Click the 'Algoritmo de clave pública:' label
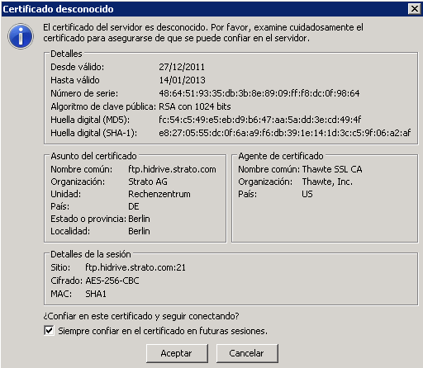The image size is (423, 368). click(x=103, y=106)
